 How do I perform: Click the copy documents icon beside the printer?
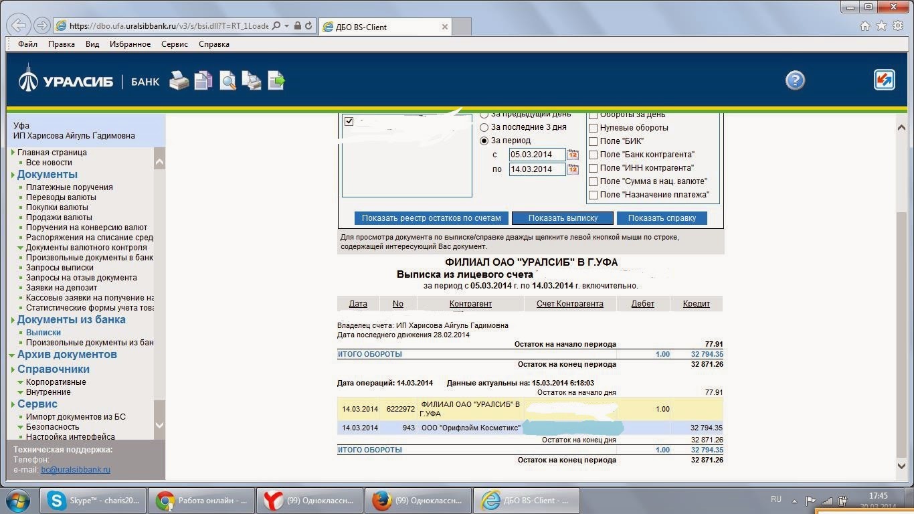coord(203,80)
